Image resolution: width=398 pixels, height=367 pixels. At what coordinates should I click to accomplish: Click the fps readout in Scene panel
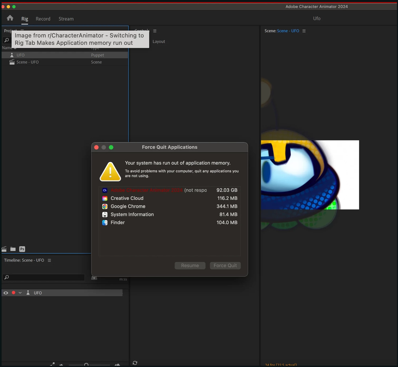pyautogui.click(x=281, y=365)
